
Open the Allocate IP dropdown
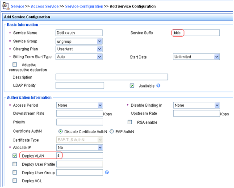click(79, 147)
